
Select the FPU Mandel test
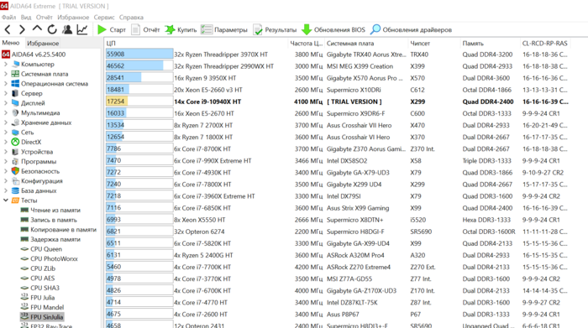(47, 307)
